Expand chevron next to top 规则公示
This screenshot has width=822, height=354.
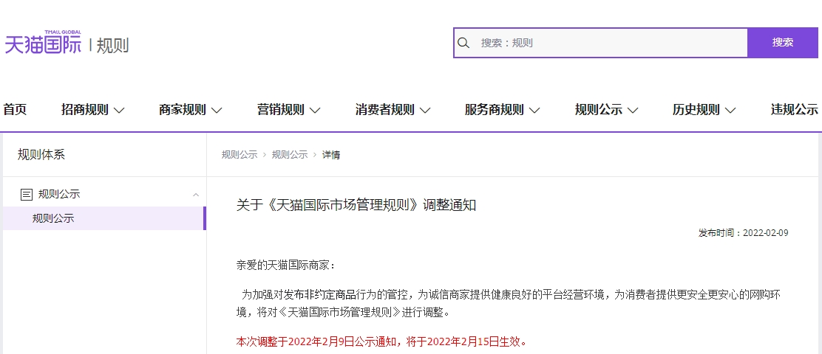click(633, 111)
